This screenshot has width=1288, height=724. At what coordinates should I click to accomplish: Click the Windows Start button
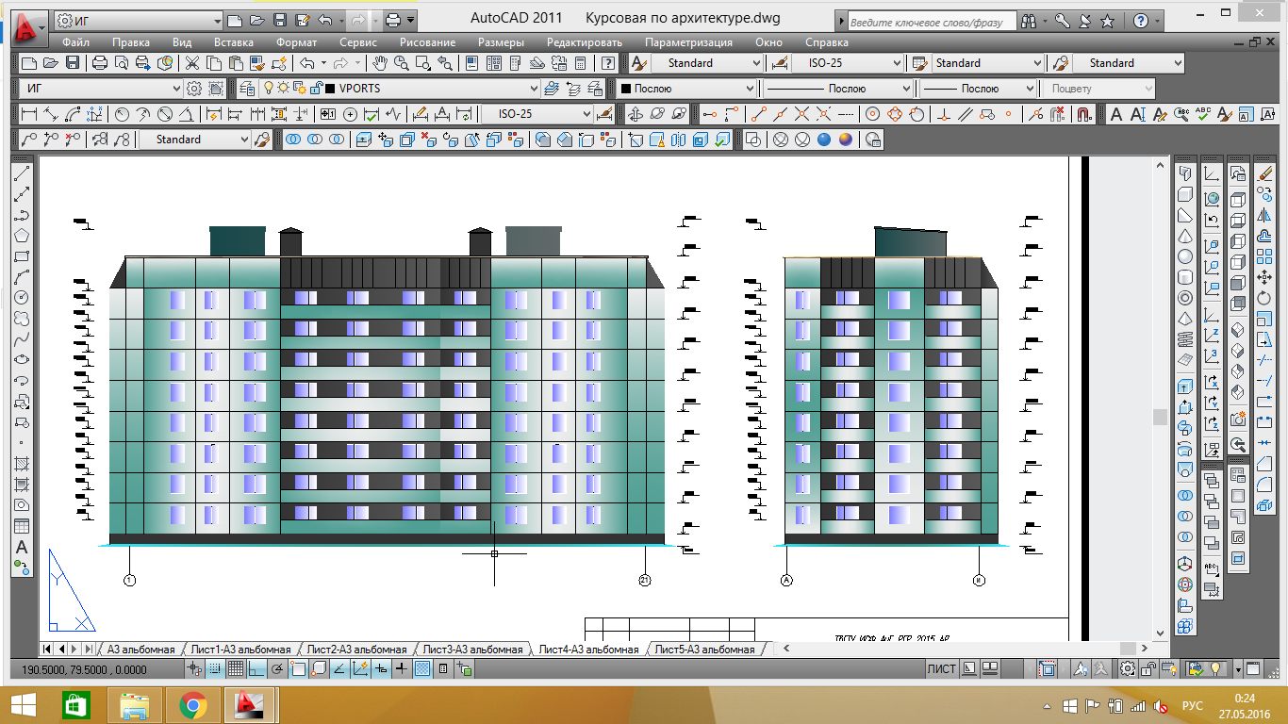[x=24, y=704]
